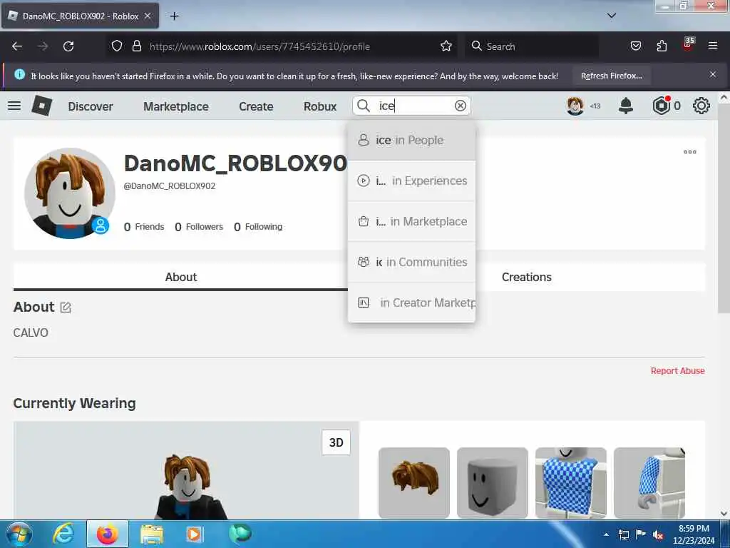This screenshot has height=548, width=730.
Task: Switch to the About profile tab
Action: 180,277
